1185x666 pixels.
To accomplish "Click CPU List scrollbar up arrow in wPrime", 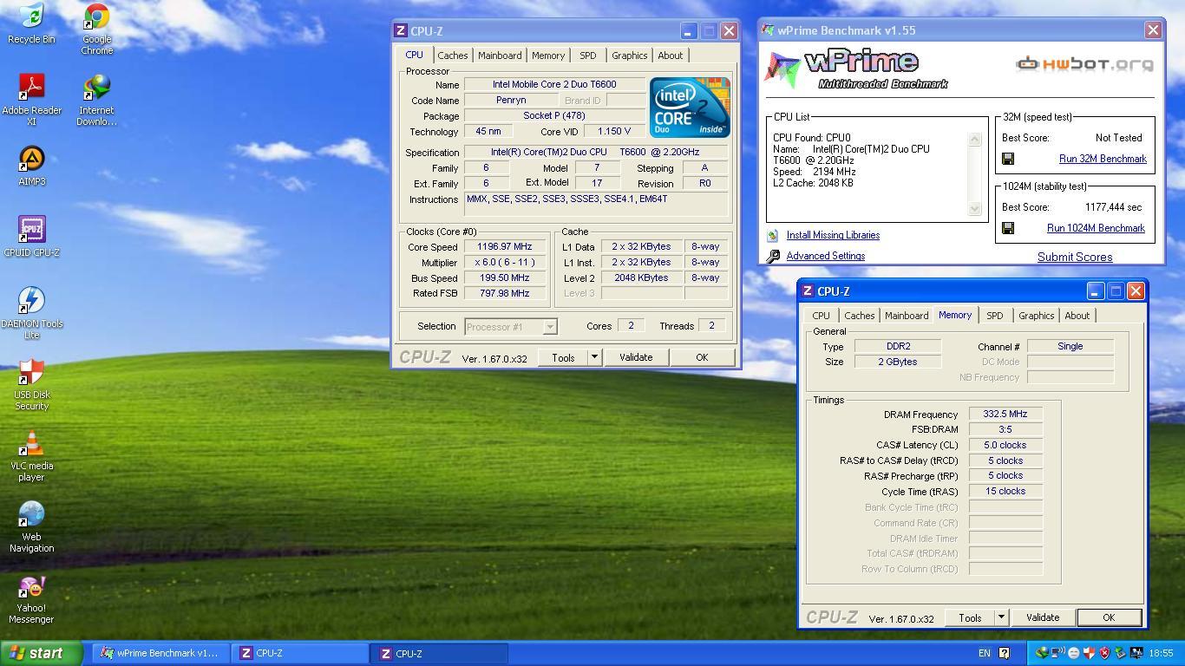I will click(x=974, y=140).
